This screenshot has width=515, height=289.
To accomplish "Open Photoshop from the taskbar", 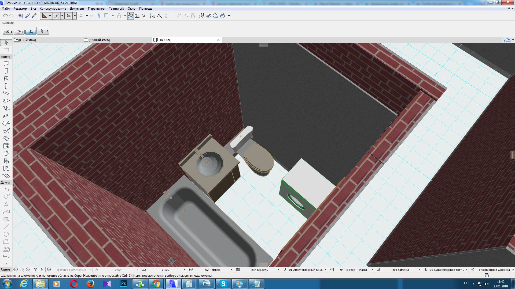I will pos(123,284).
